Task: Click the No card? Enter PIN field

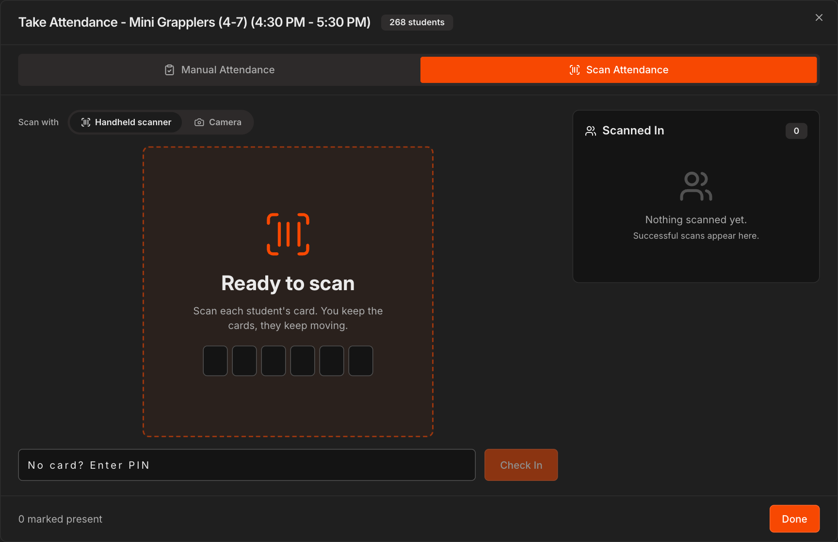Action: pos(247,465)
